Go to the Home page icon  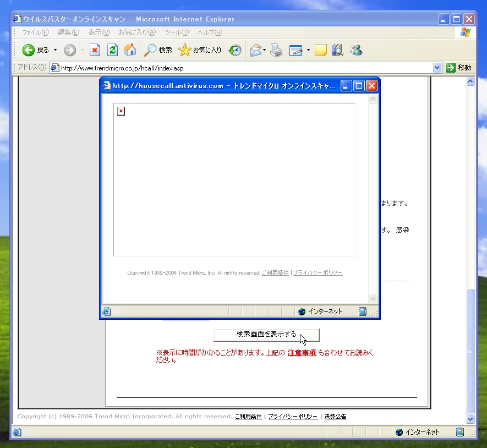click(x=130, y=50)
